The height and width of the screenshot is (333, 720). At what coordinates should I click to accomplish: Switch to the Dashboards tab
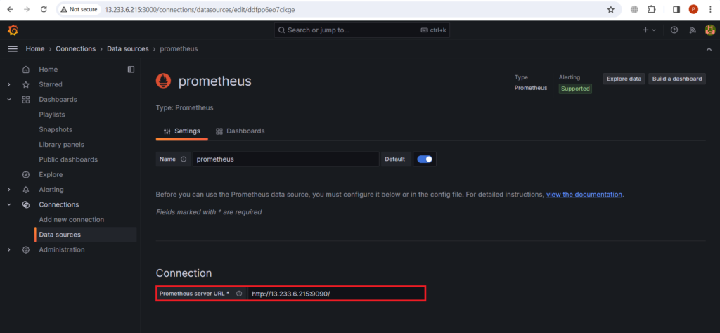click(x=240, y=131)
